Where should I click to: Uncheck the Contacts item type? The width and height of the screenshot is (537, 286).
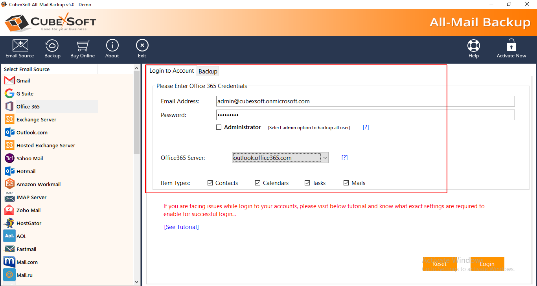[210, 183]
